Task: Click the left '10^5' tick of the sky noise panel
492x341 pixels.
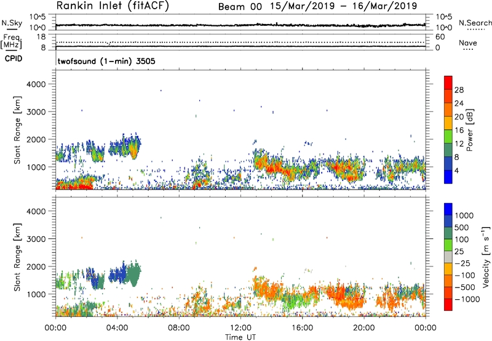Action: pos(38,17)
